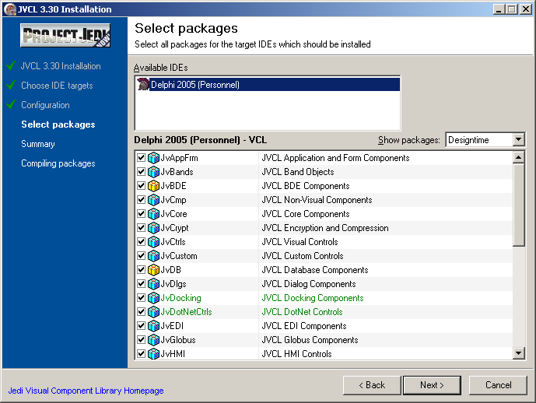
Task: Go to Summary step in sidebar
Action: [x=38, y=144]
